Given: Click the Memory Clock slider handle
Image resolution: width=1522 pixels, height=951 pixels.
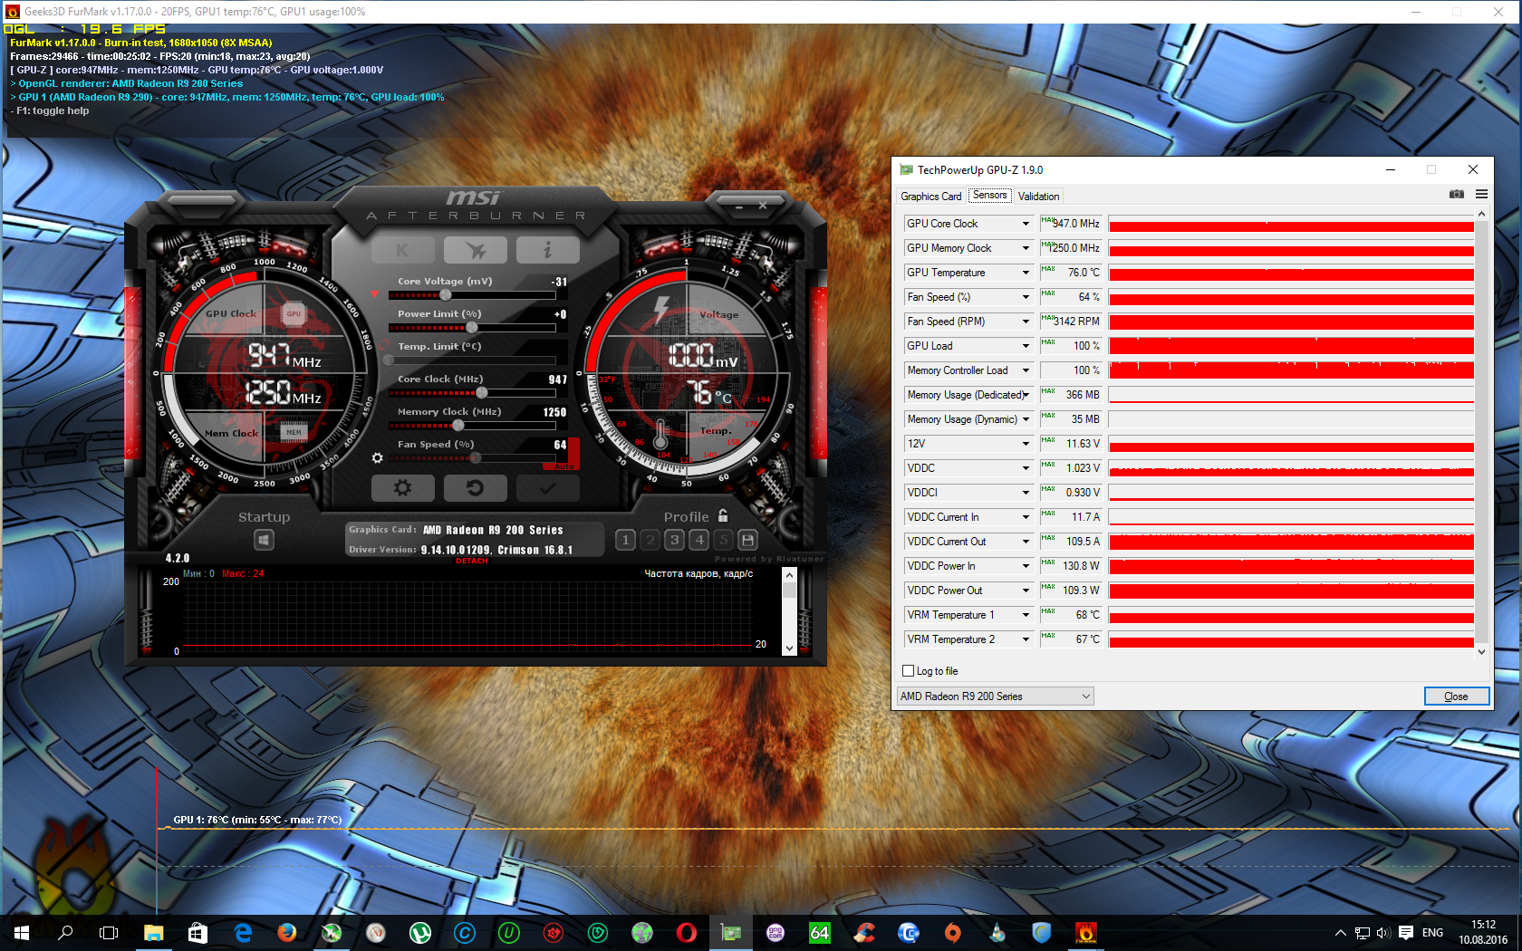Looking at the screenshot, I should [458, 426].
